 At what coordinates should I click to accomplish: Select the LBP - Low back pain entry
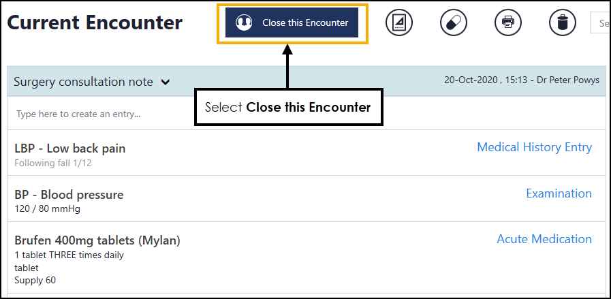coord(69,148)
